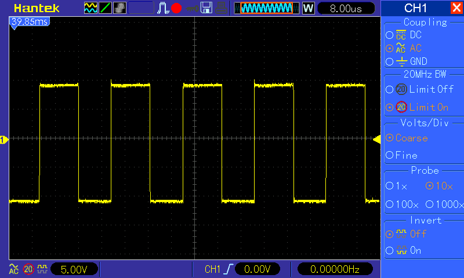Close the CH1 menu panel
464x278 pixels.
(456, 8)
